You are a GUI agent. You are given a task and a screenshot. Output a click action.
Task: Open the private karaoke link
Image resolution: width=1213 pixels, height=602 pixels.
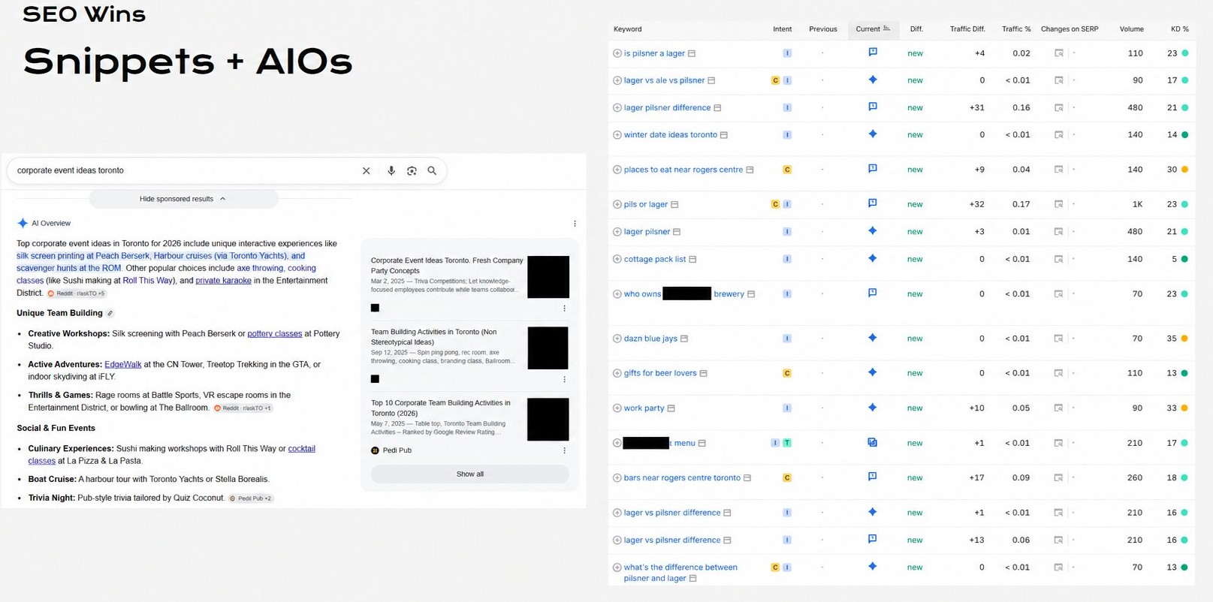(x=223, y=281)
